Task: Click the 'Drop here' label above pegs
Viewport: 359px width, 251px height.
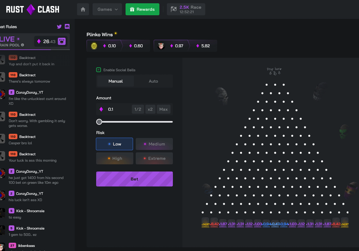Action: click(x=274, y=69)
